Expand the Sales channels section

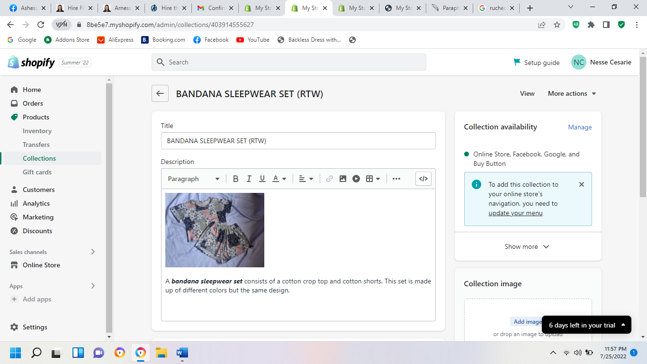[x=93, y=252]
